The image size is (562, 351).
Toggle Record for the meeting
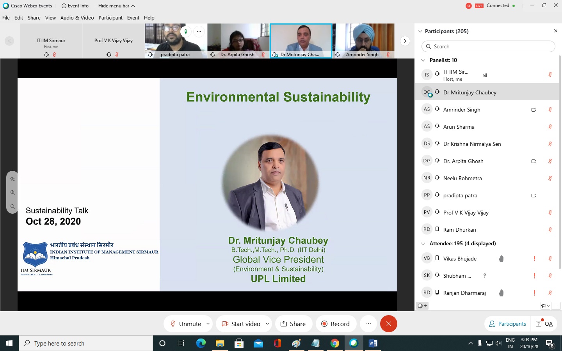pos(336,324)
